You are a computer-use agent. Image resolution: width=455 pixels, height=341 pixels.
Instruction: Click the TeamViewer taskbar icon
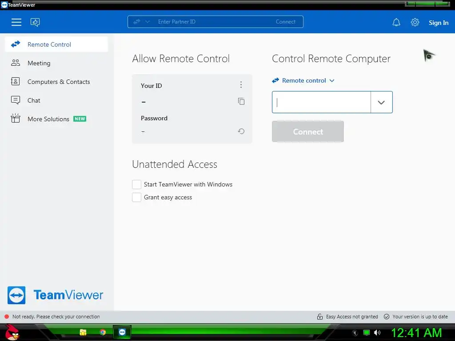[x=122, y=332]
